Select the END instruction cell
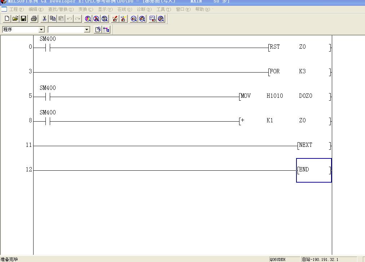This screenshot has width=365, height=262. tap(313, 170)
